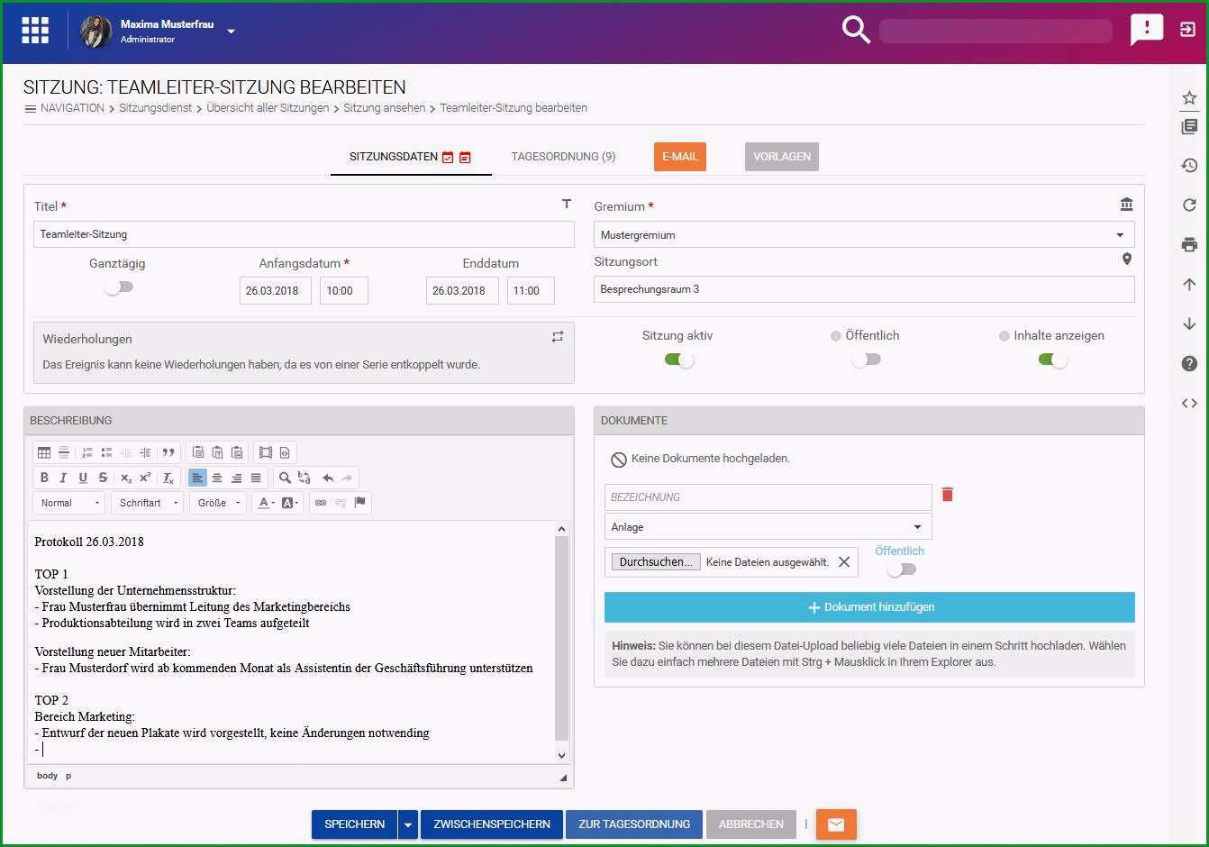Apply italic formatting in editor
1209x847 pixels.
[63, 478]
